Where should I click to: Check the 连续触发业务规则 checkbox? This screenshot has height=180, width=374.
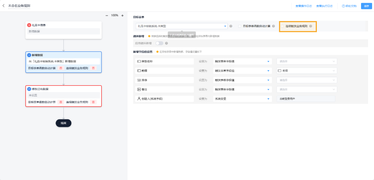[x=282, y=26]
